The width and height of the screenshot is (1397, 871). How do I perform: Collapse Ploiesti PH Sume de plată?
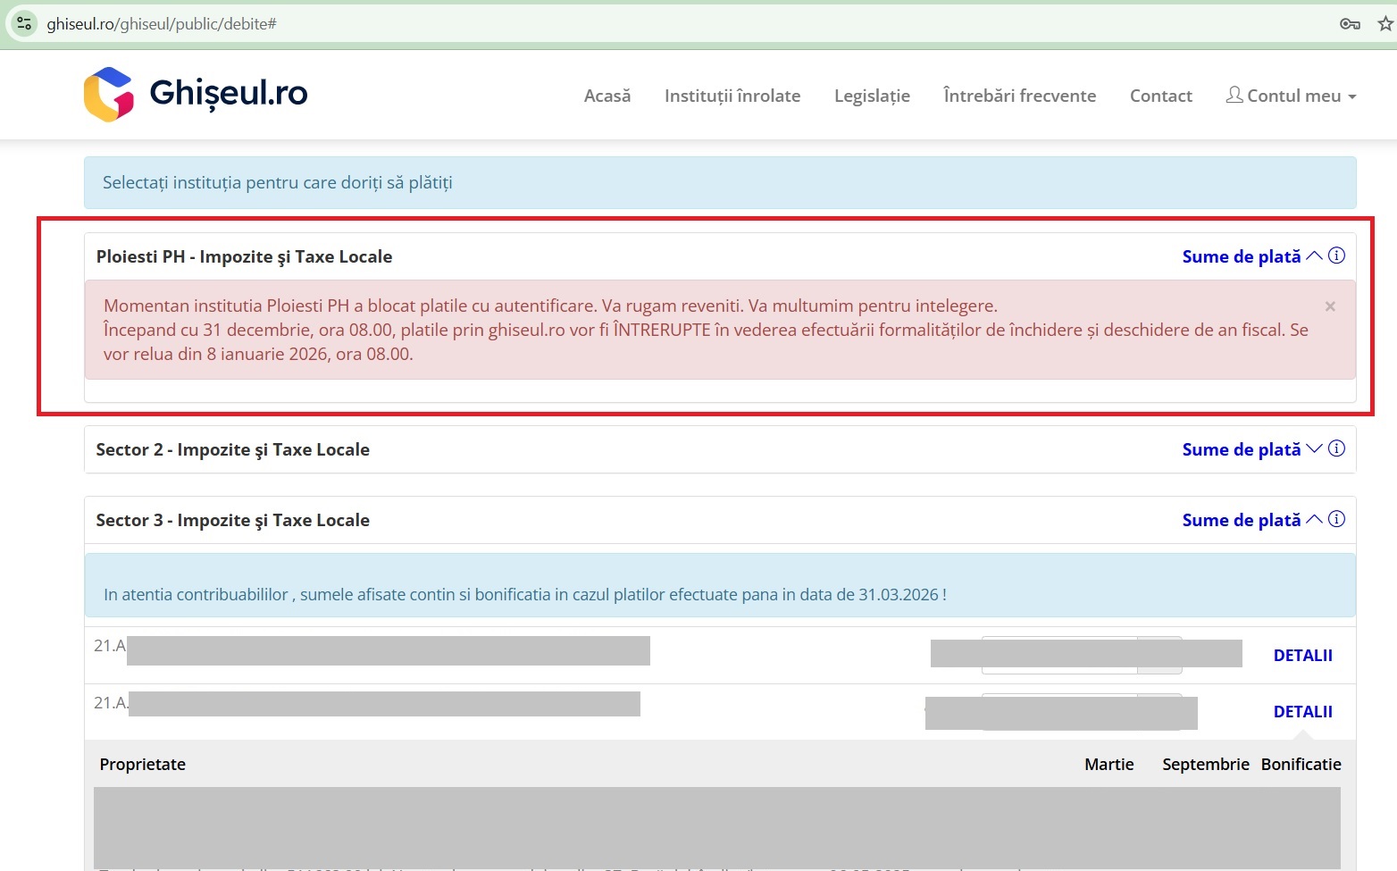point(1251,256)
